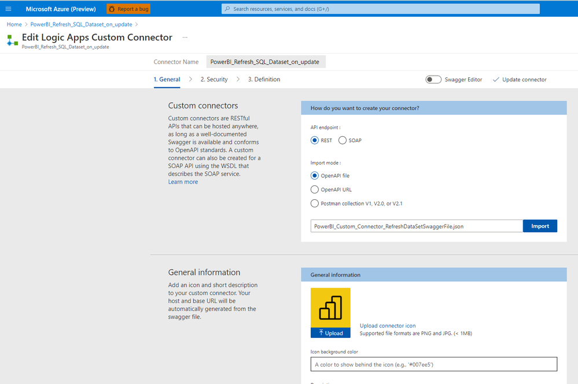Click the 'General information' left heading
The width and height of the screenshot is (578, 384).
(204, 272)
